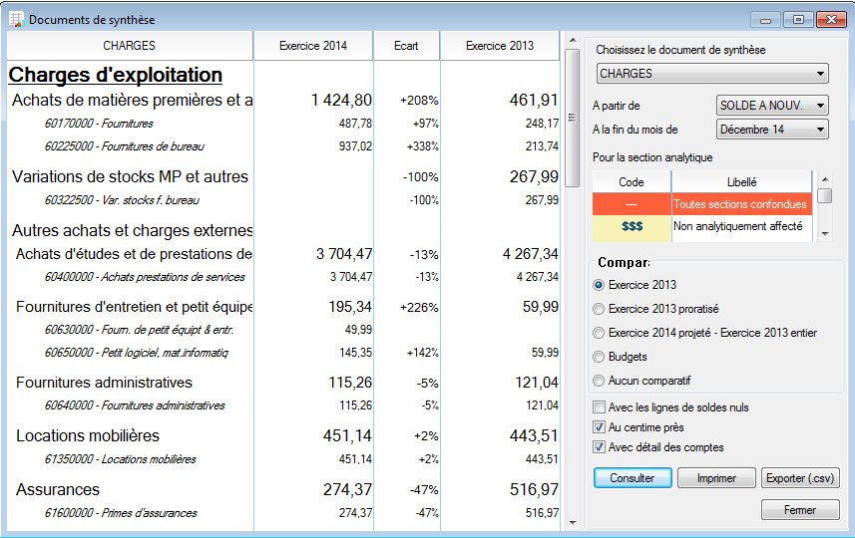Select the Exercice 2013 radio button

(x=599, y=285)
